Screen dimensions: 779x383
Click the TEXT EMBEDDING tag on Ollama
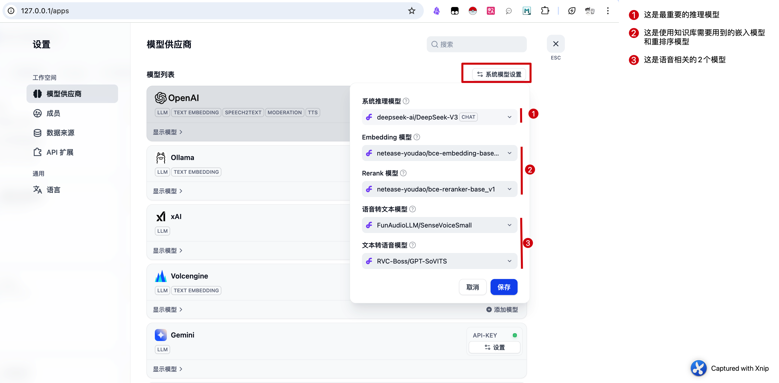pyautogui.click(x=196, y=172)
